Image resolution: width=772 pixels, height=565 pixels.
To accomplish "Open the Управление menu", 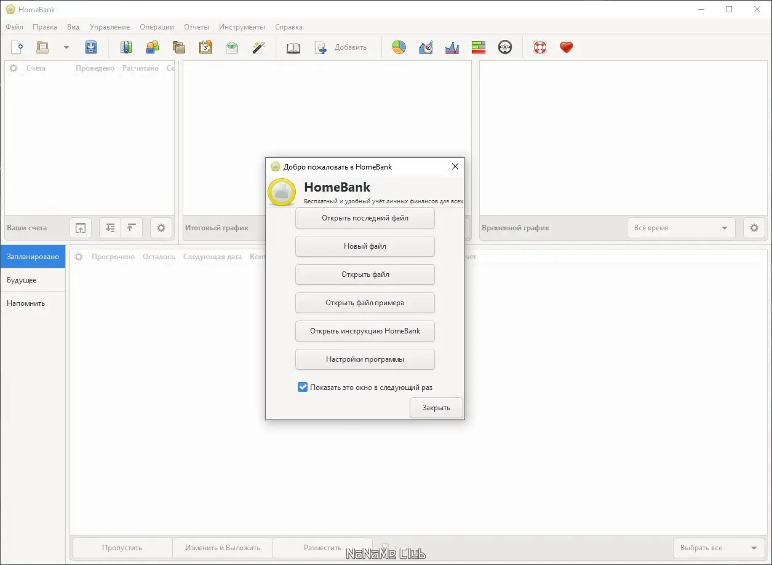I will pyautogui.click(x=109, y=27).
